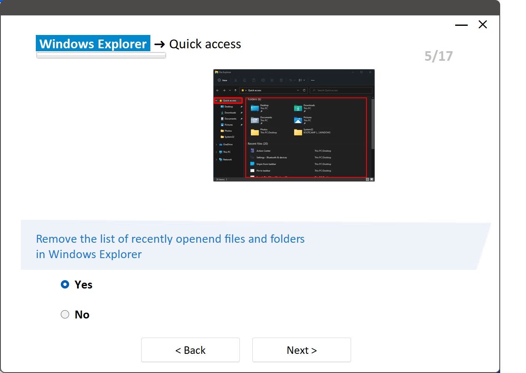Click the refresh icon in preview address bar
The image size is (526, 373).
click(304, 90)
